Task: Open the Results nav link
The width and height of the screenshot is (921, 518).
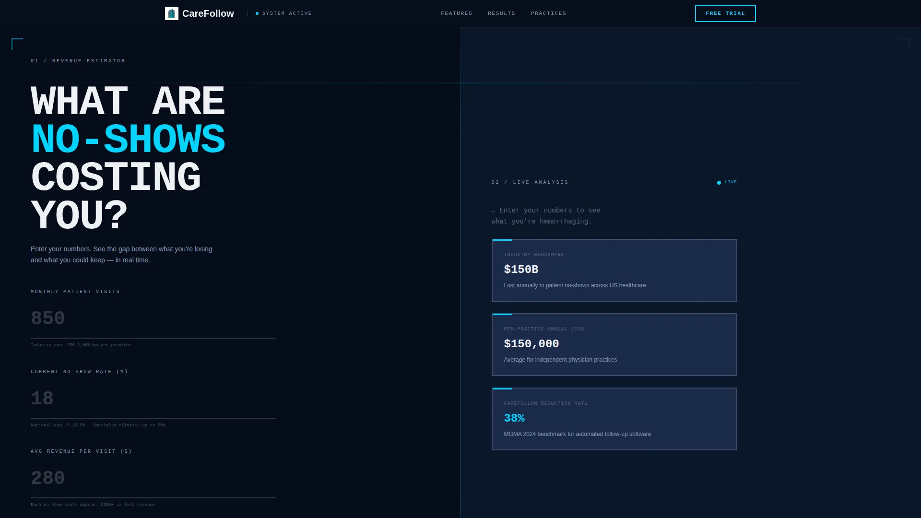Action: pos(501,13)
